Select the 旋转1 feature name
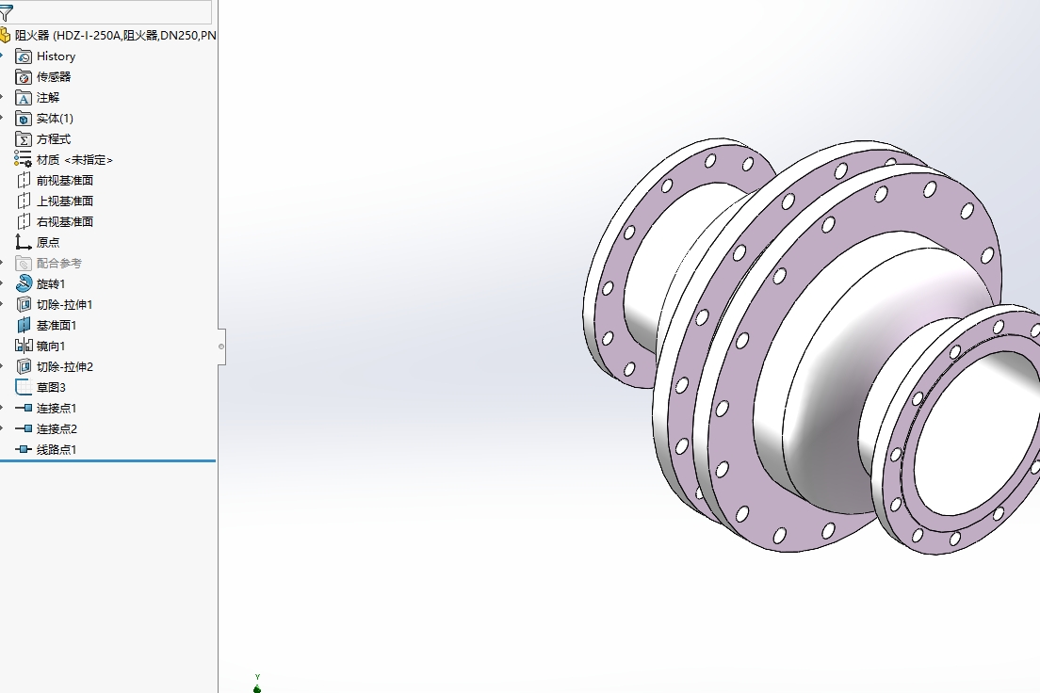The height and width of the screenshot is (693, 1040). (51, 283)
